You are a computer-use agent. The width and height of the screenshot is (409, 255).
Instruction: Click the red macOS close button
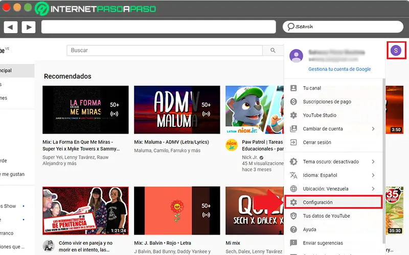[x=6, y=7]
